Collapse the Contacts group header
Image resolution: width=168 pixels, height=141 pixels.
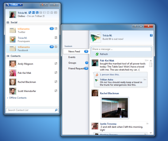click(x=32, y=56)
